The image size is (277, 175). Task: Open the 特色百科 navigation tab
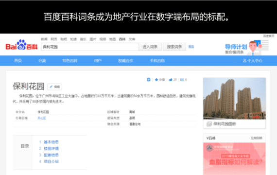coord(70,61)
